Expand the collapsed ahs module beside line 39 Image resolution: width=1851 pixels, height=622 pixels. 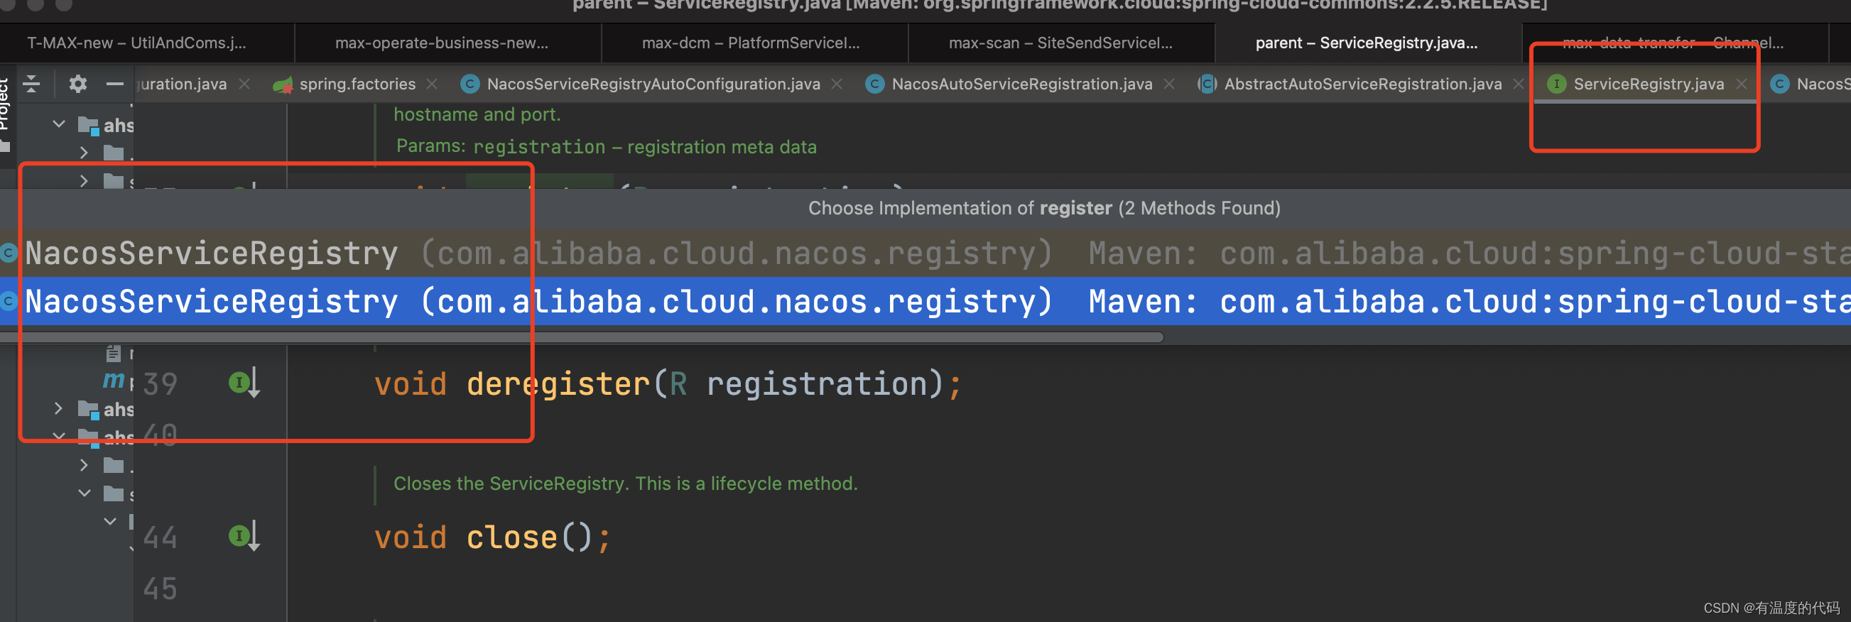click(x=59, y=409)
